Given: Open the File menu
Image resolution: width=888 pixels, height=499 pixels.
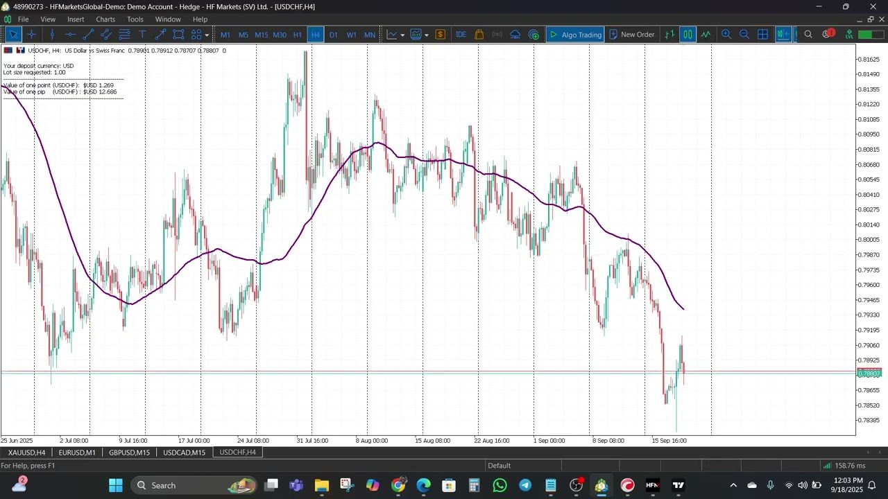Looking at the screenshot, I should [23, 19].
